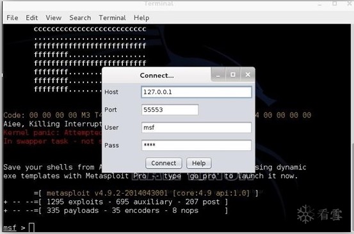The image size is (354, 234).
Task: Click the Host label in dialog
Action: click(111, 92)
